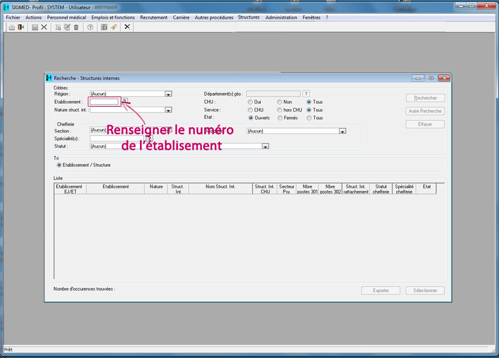Select Tous radio in Etat row
499x358 pixels.
[309, 118]
